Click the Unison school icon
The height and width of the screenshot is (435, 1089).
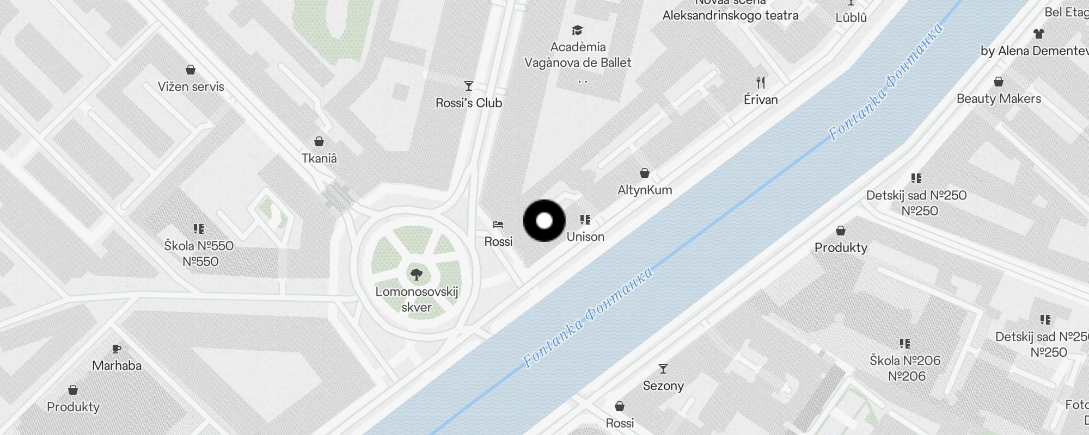click(585, 220)
